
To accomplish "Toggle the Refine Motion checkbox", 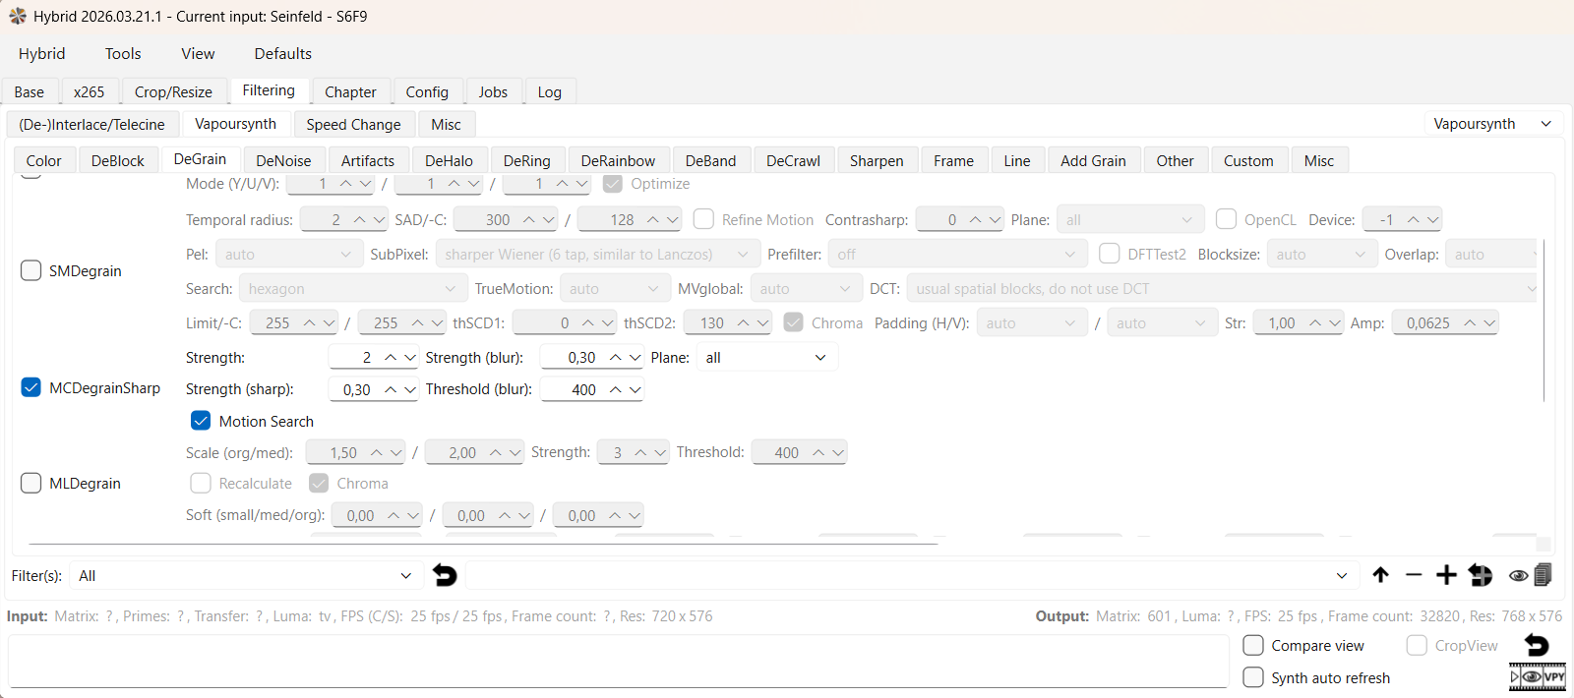I will point(703,219).
